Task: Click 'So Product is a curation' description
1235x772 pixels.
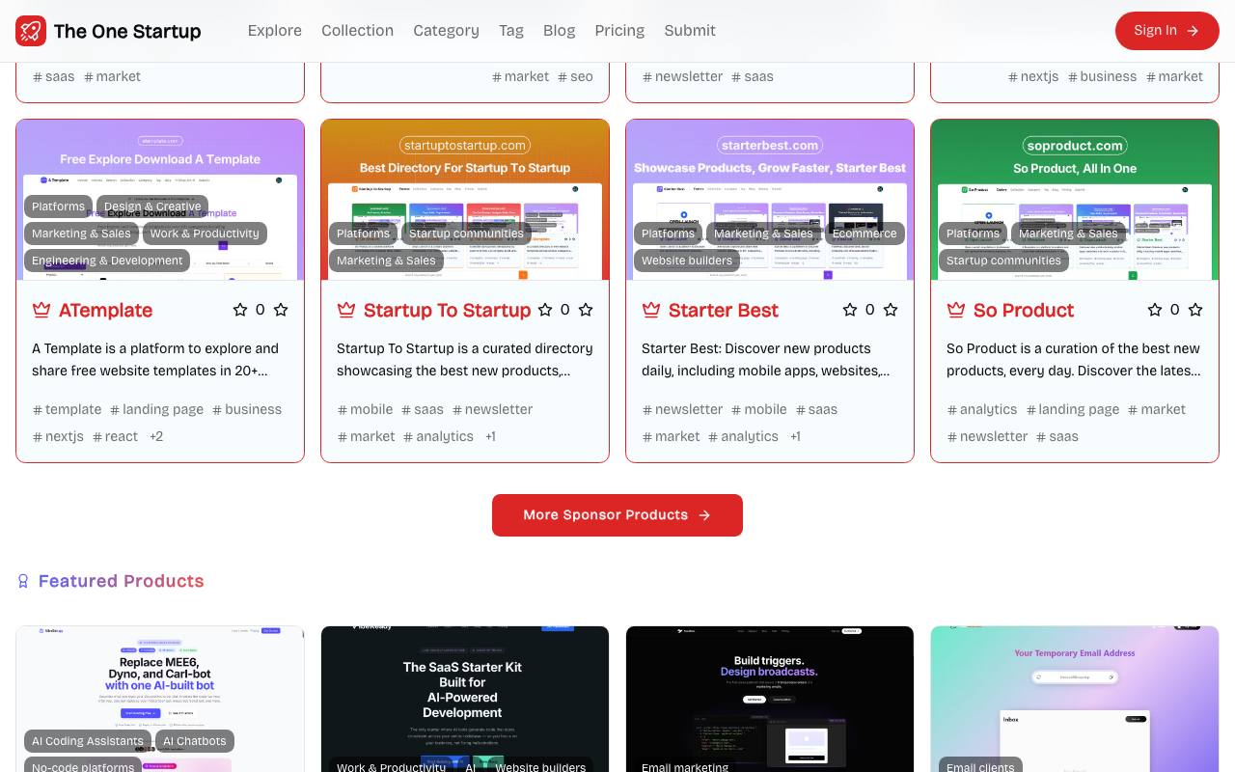Action: tap(1073, 359)
